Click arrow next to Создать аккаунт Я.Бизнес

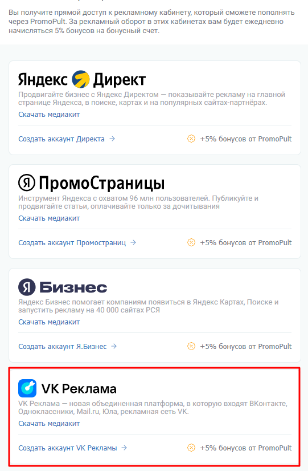(x=114, y=346)
